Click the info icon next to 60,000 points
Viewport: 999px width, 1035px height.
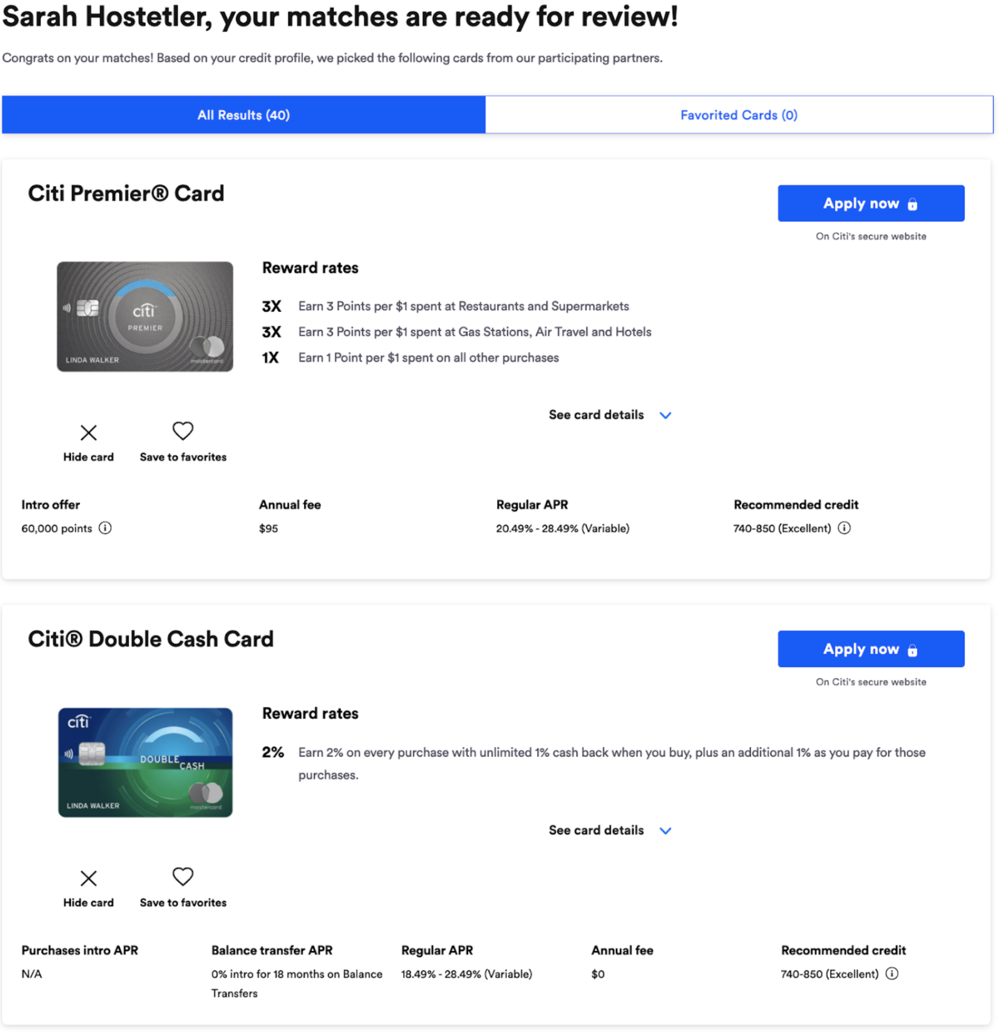pyautogui.click(x=105, y=528)
